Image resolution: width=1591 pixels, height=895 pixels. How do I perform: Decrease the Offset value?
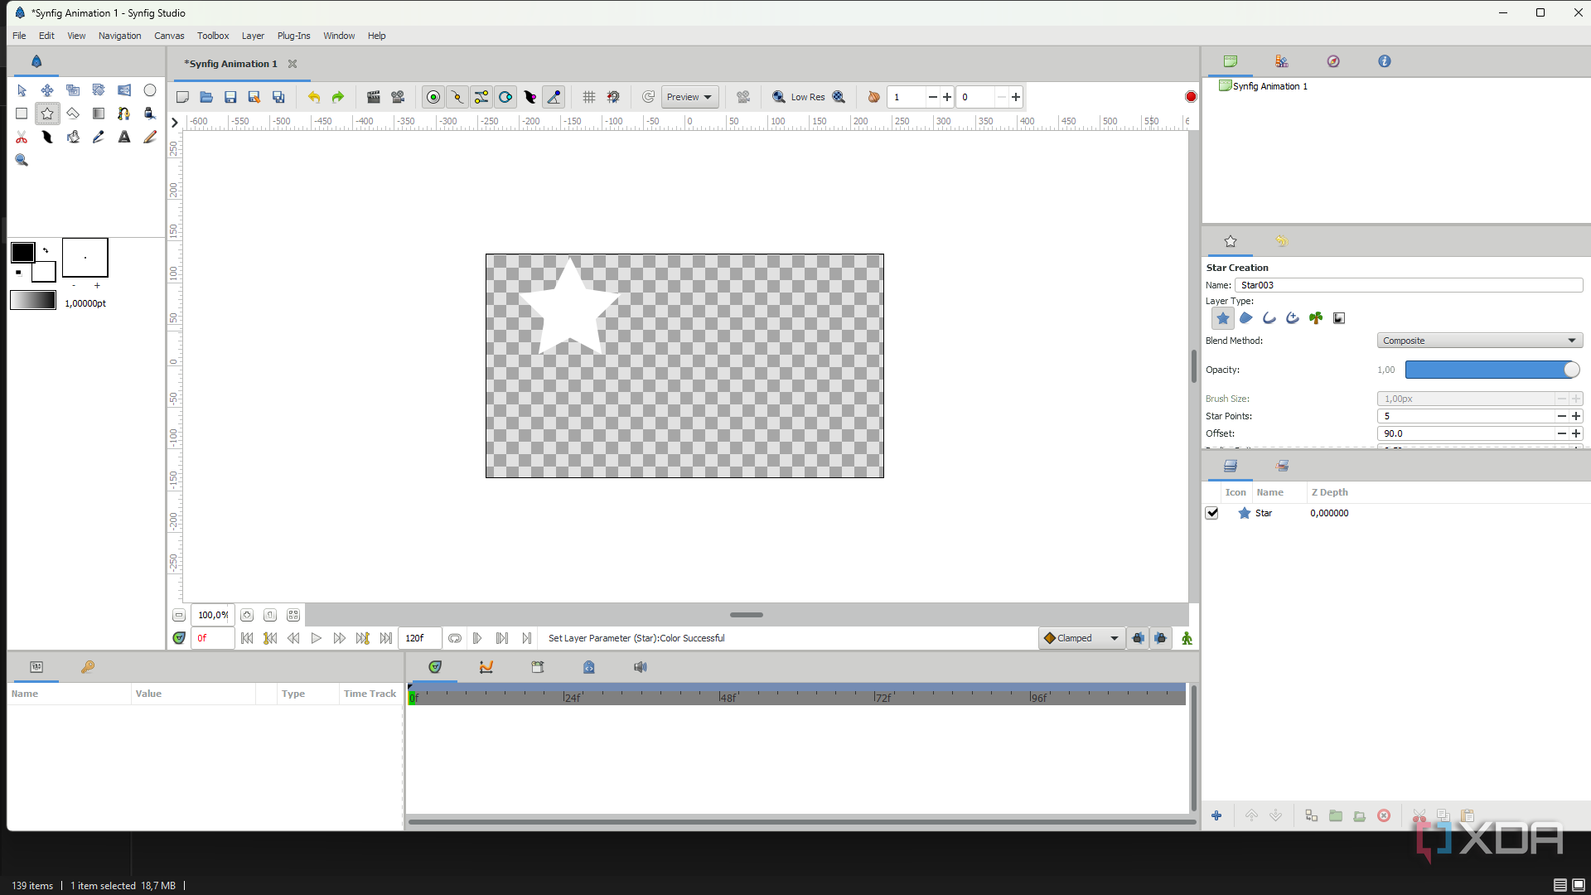[1561, 433]
